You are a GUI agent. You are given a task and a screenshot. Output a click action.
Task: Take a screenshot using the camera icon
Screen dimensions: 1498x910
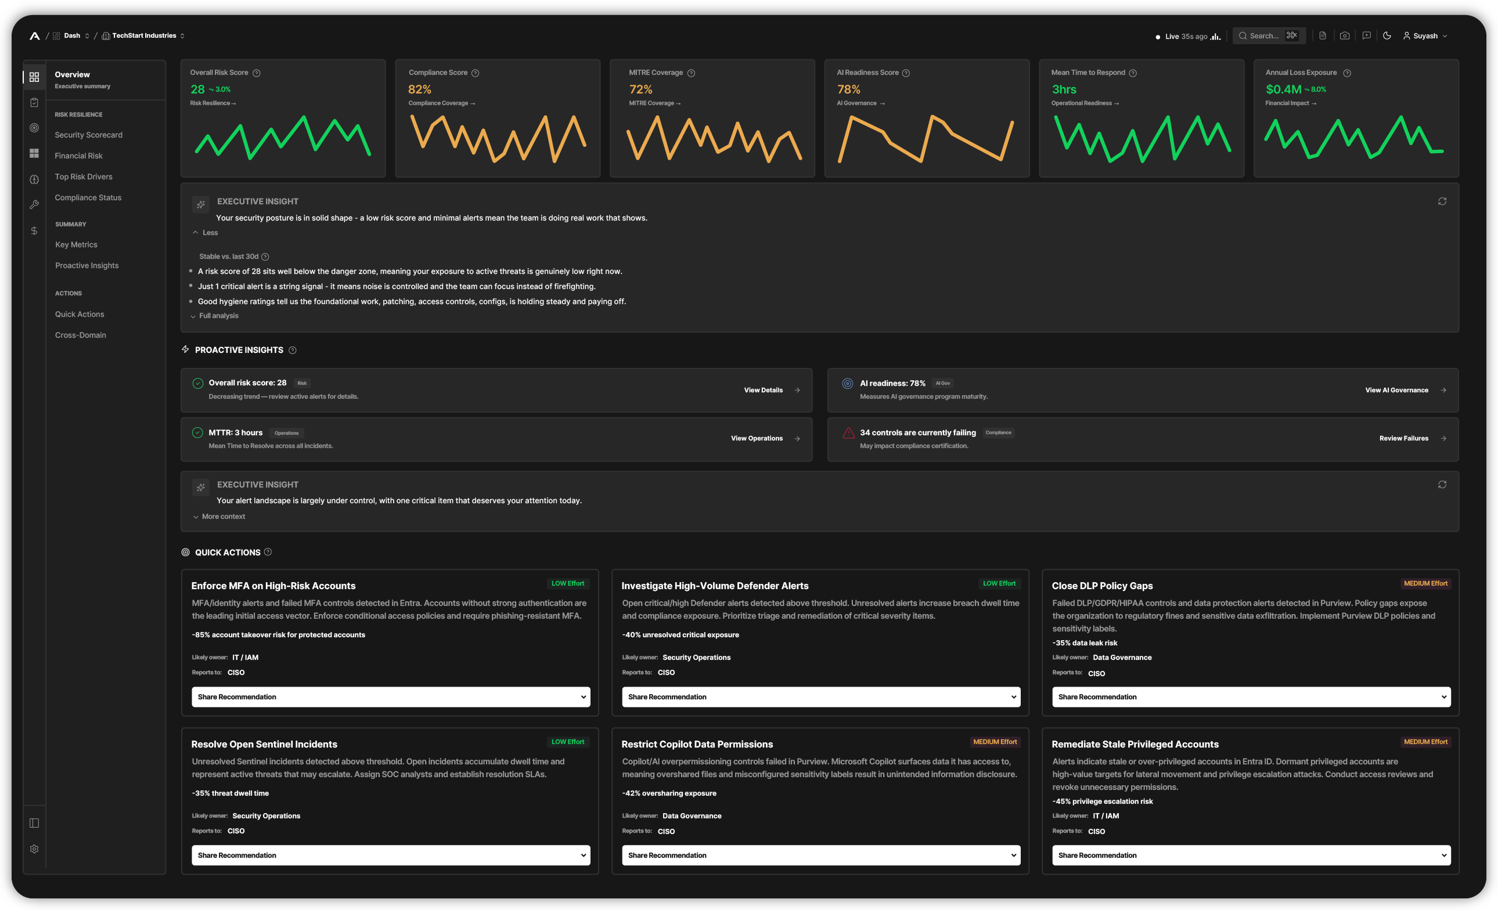tap(1345, 35)
